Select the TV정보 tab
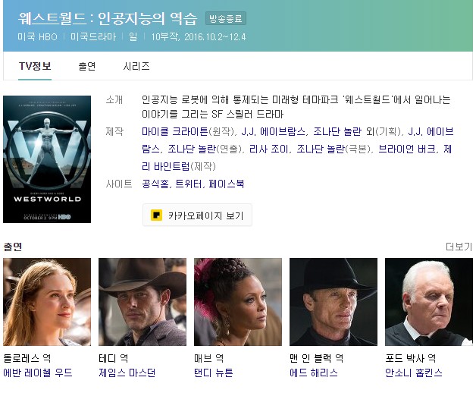This screenshot has height=393, width=476. 35,66
